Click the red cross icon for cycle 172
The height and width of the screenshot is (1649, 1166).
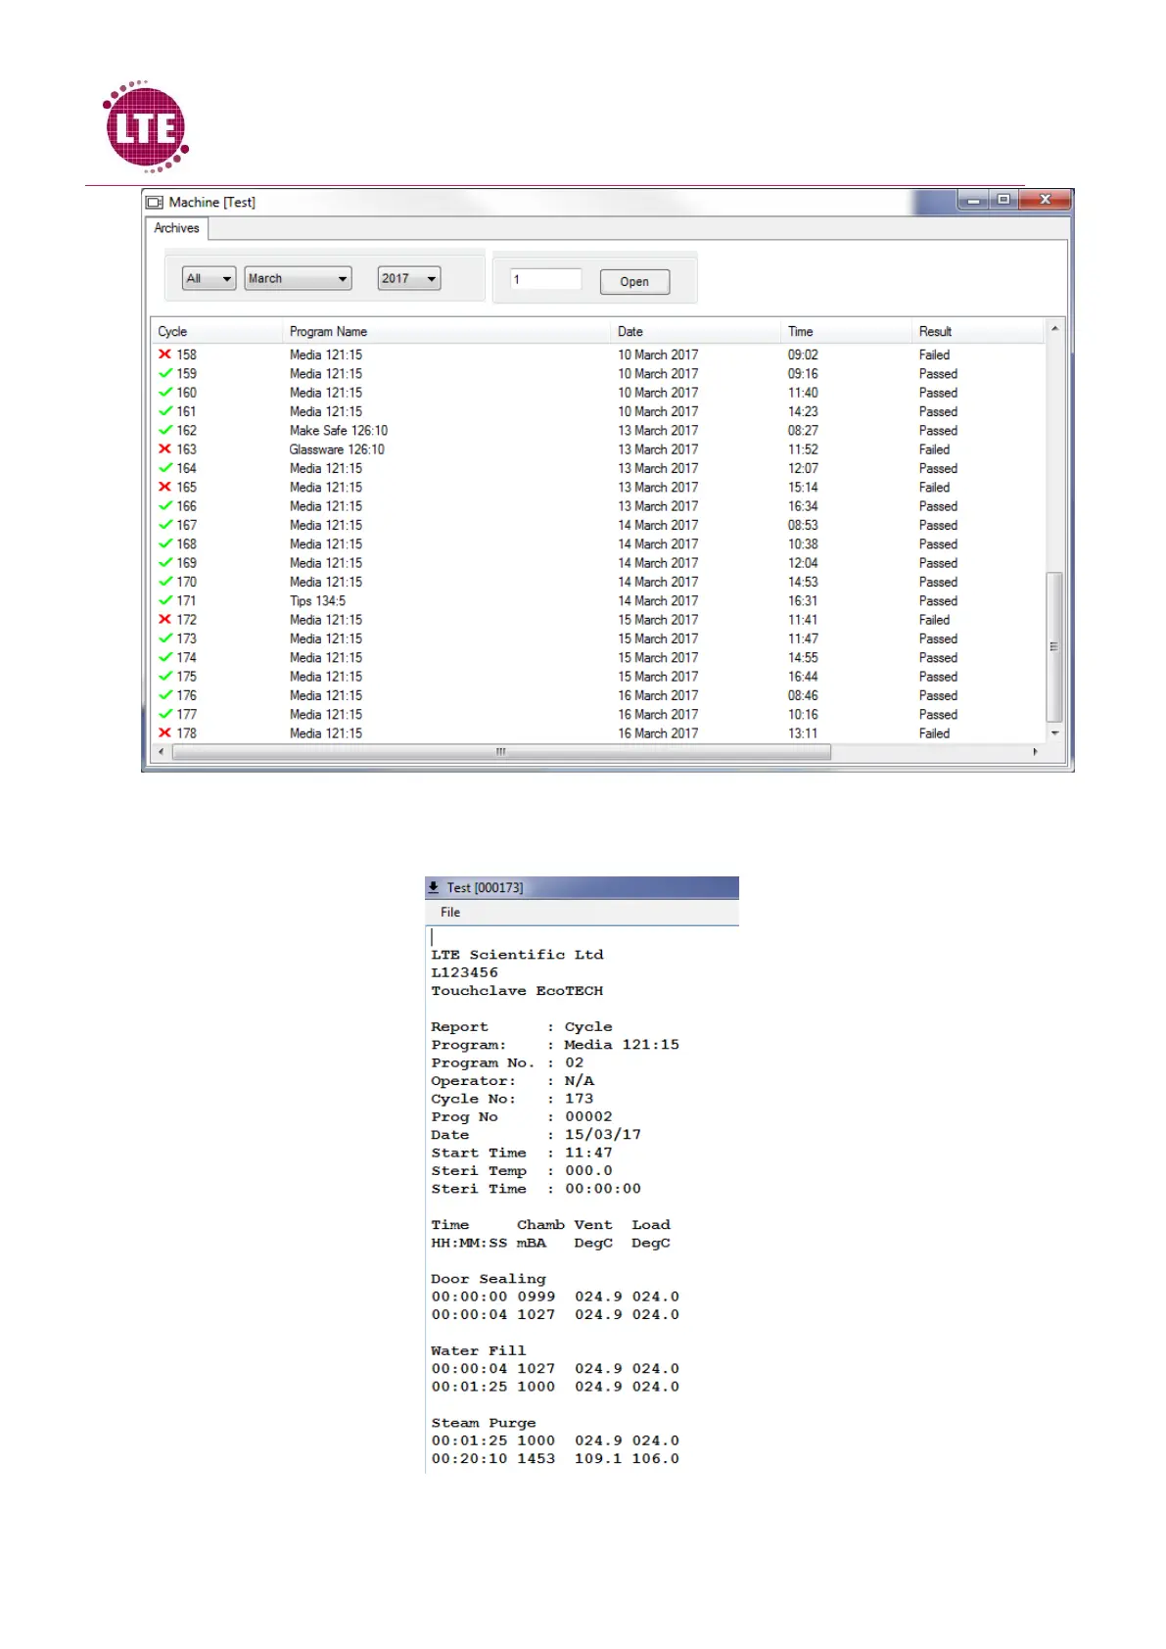coord(164,620)
